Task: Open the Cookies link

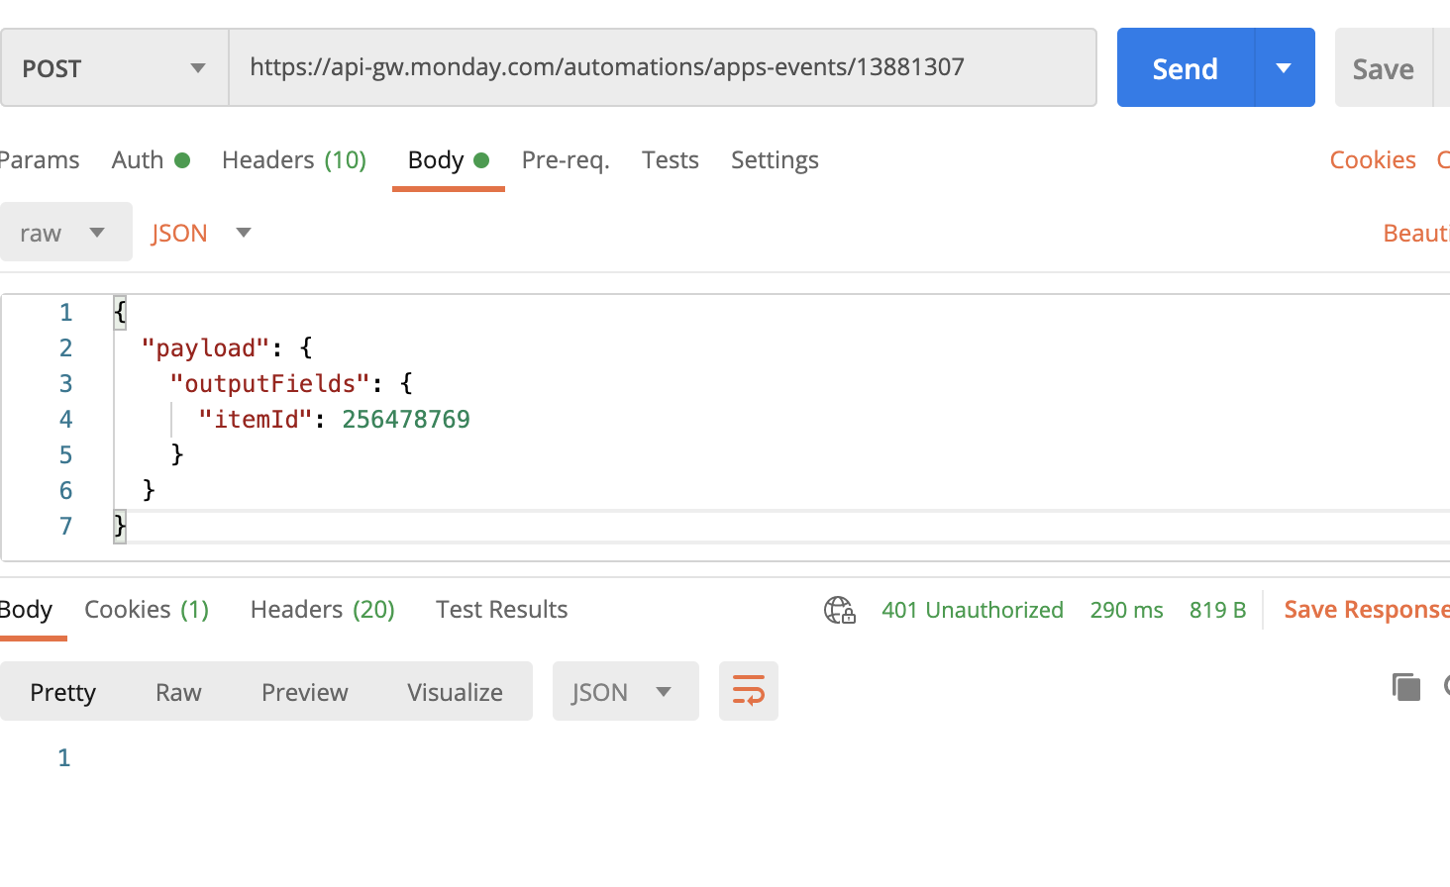Action: coord(1373,160)
